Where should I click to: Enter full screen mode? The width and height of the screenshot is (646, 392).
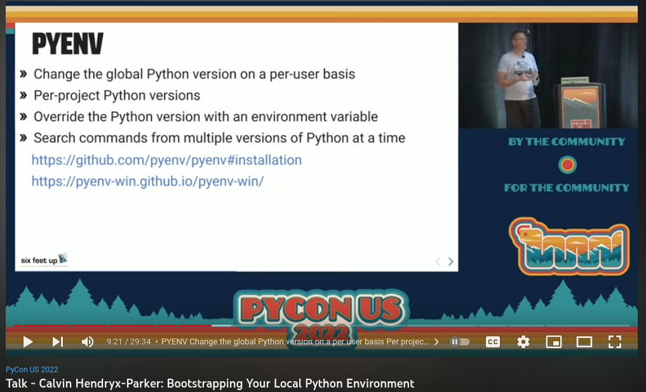pos(614,342)
